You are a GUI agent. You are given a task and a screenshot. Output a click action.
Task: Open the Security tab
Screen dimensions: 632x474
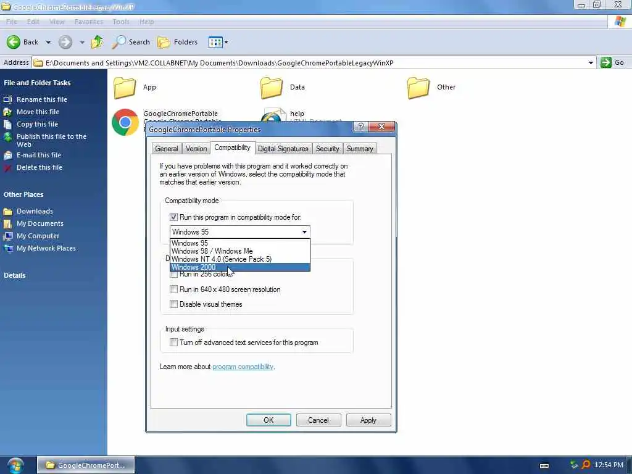pos(327,149)
